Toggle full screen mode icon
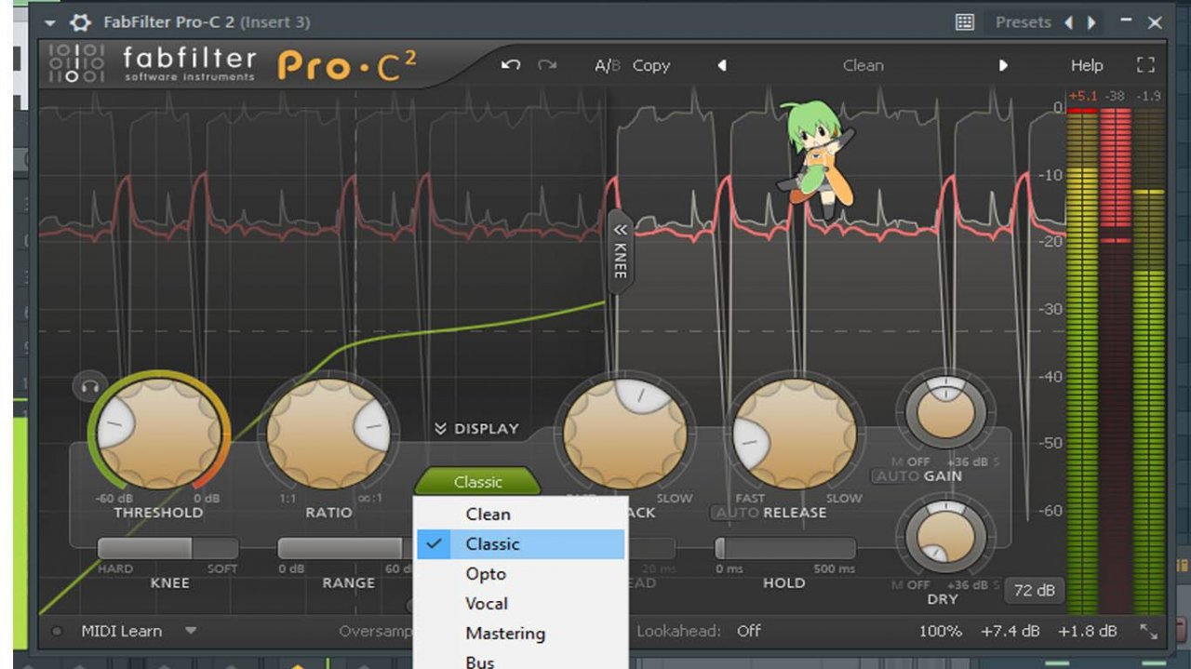This screenshot has height=669, width=1191. click(x=1145, y=65)
